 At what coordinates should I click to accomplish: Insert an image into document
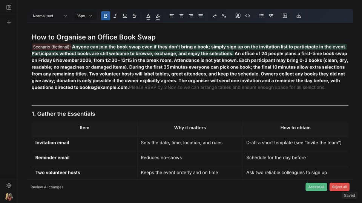click(x=285, y=16)
